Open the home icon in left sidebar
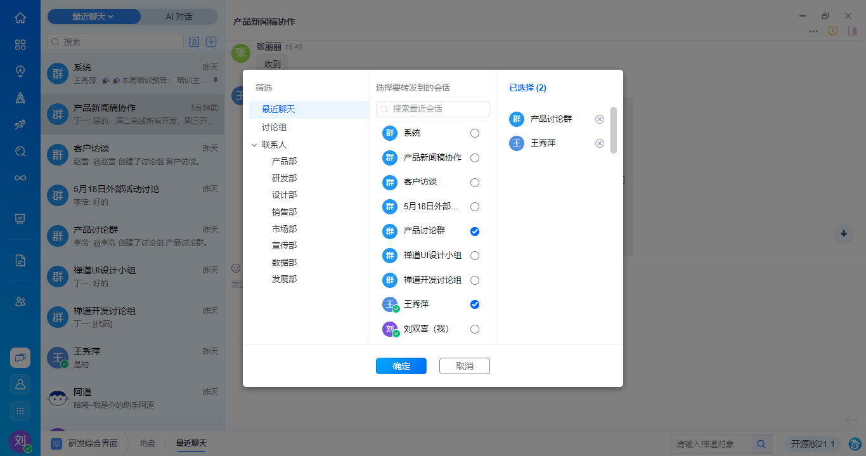The height and width of the screenshot is (456, 866). click(20, 18)
